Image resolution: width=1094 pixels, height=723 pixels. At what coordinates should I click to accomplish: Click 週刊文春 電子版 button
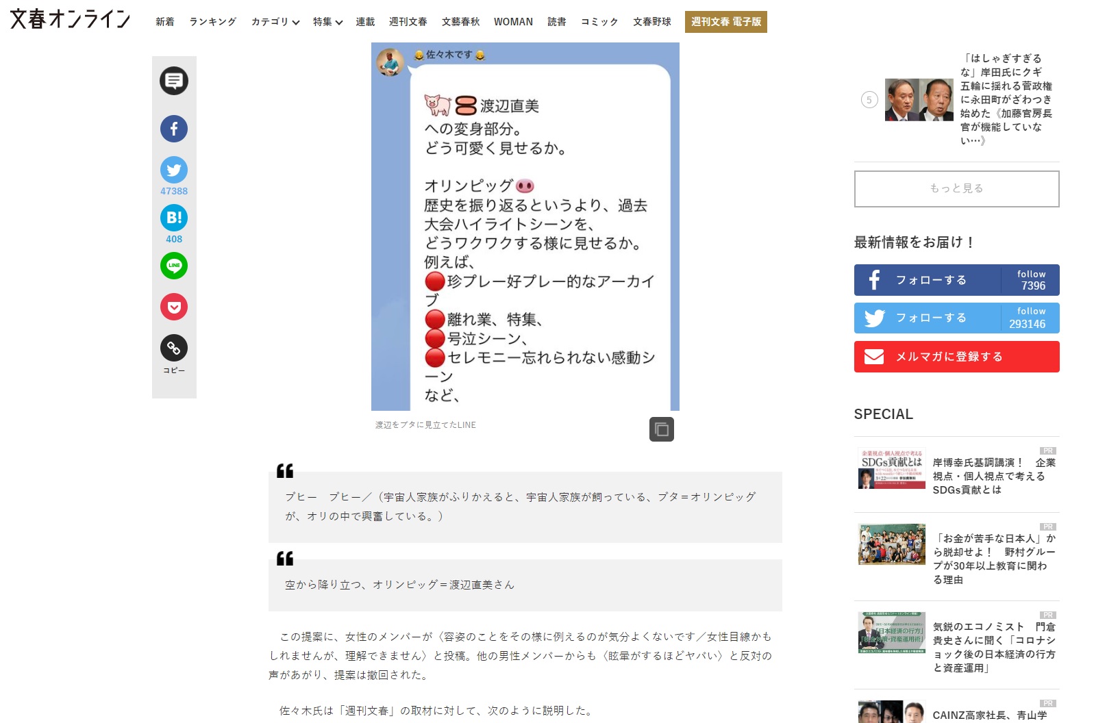pos(726,22)
